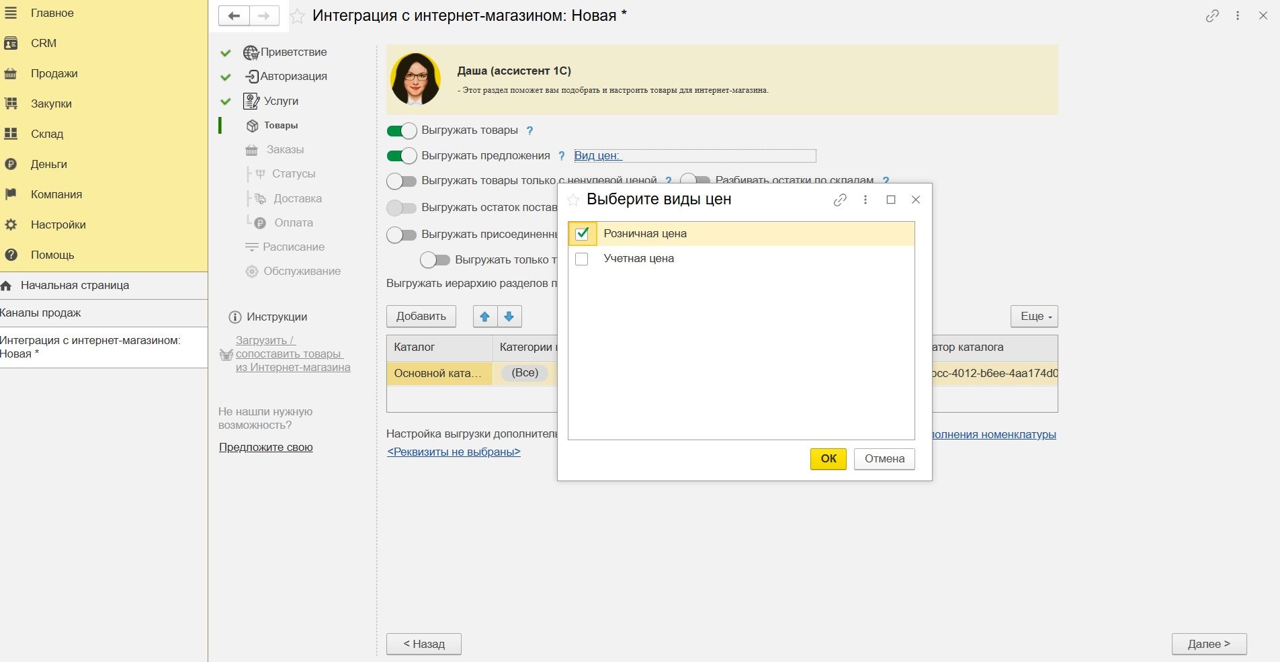The height and width of the screenshot is (662, 1280).
Task: Open Загрузить / сопоставить товары link
Action: coord(293,354)
